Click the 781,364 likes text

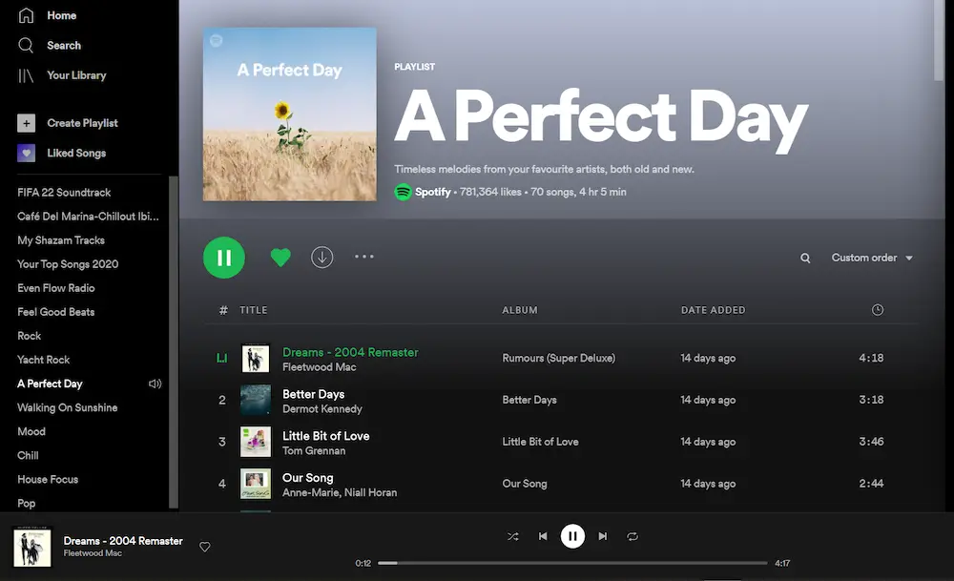click(490, 193)
